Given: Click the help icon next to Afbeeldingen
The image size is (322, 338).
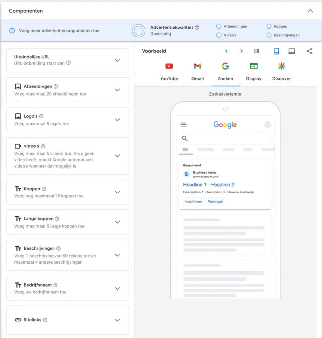Looking at the screenshot, I should pos(56,86).
